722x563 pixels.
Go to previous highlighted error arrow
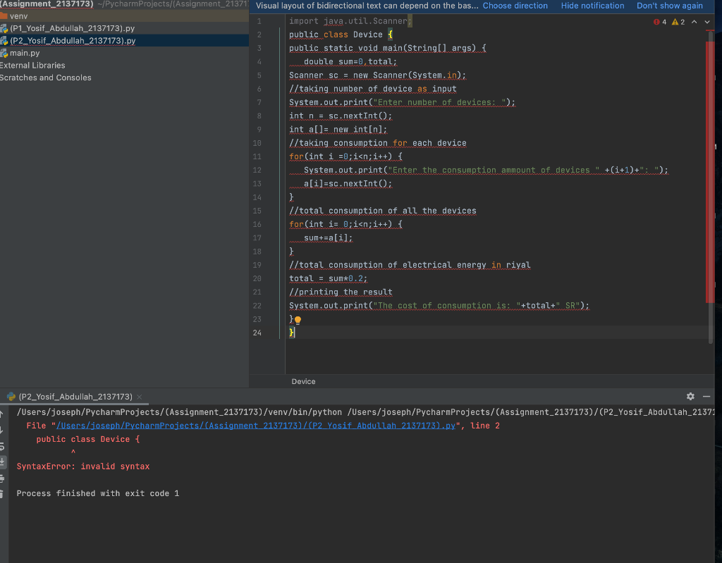click(x=694, y=22)
